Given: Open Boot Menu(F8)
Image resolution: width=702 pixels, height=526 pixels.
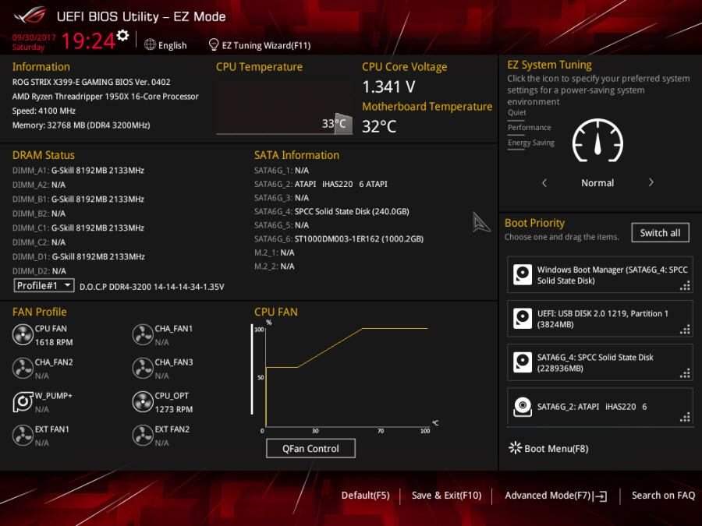Looking at the screenshot, I should 548,448.
